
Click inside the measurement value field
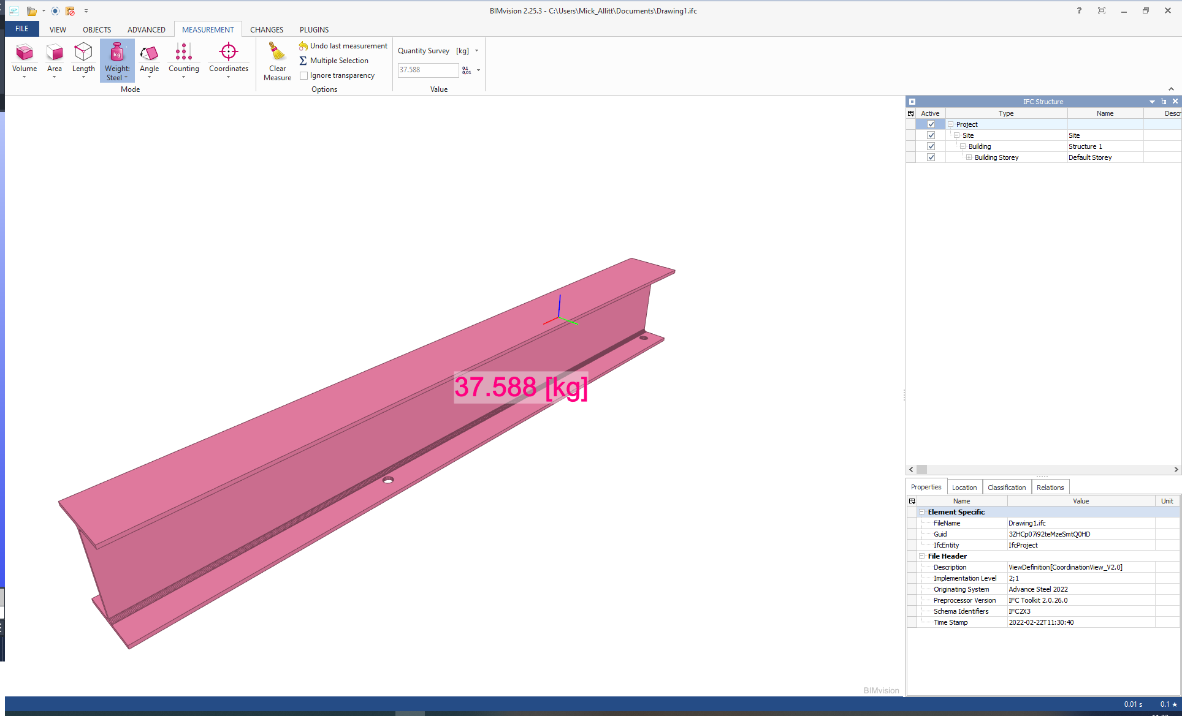[x=427, y=70]
